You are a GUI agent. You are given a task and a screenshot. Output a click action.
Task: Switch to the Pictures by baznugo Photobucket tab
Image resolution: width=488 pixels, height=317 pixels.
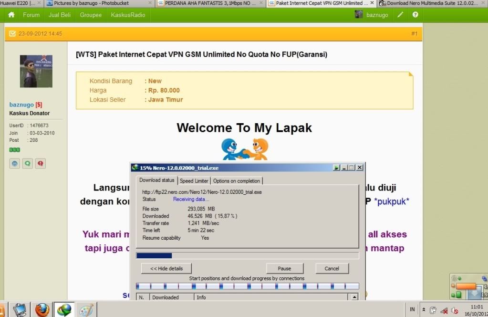coord(100,3)
